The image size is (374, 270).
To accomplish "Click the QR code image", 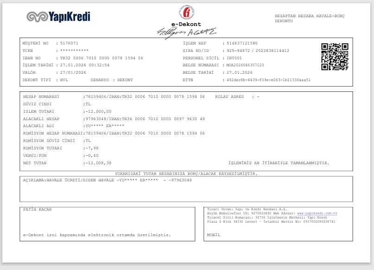I will 335,57.
